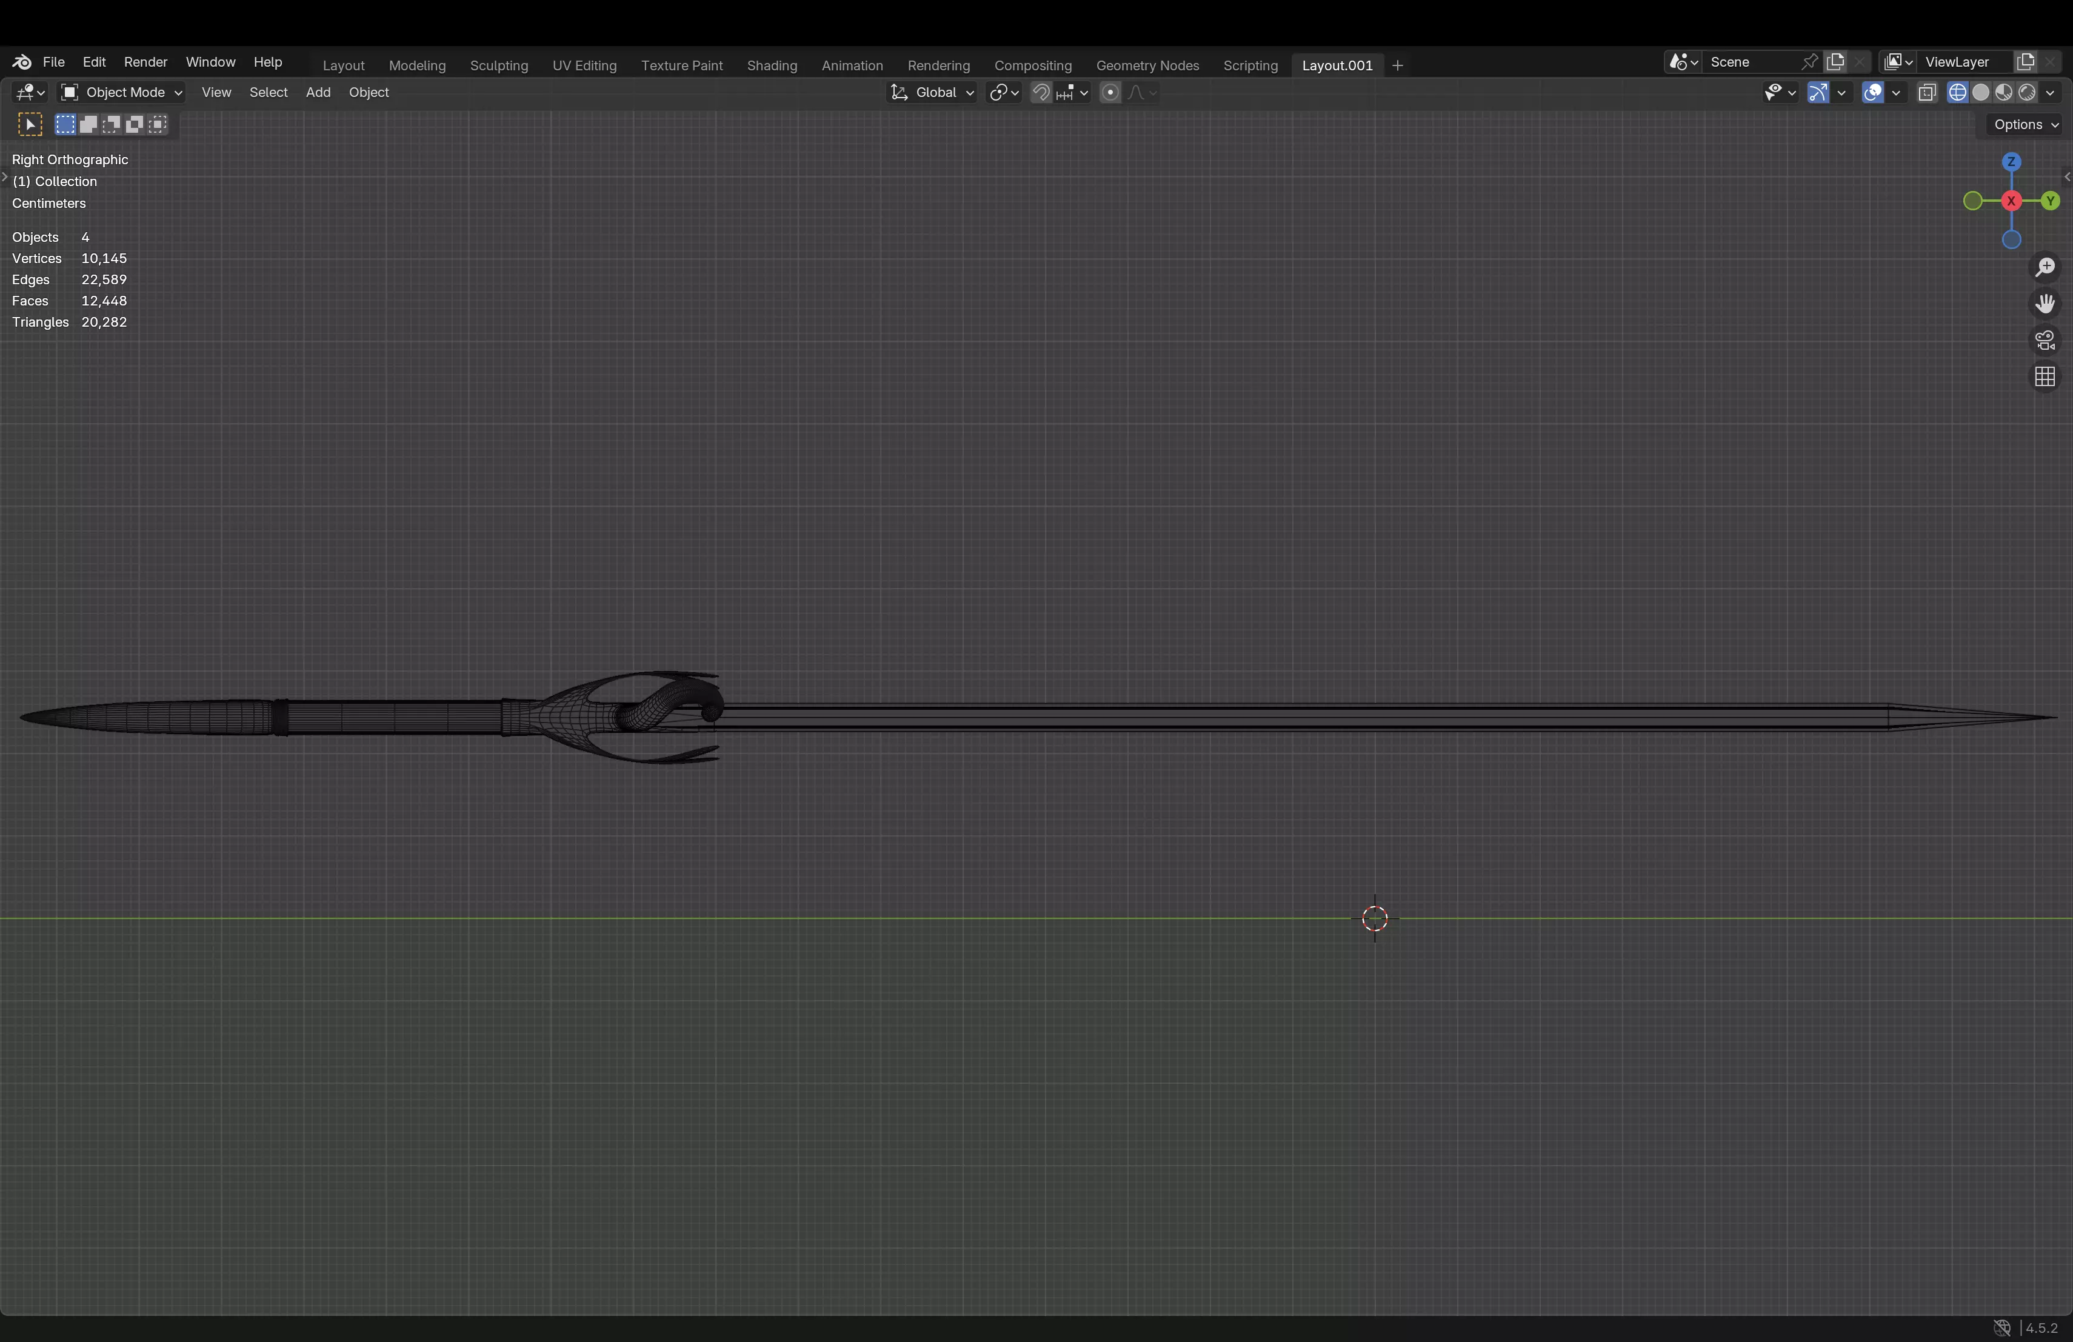Toggle X-Ray mode
Screen dimensions: 2073x1342
1927,92
